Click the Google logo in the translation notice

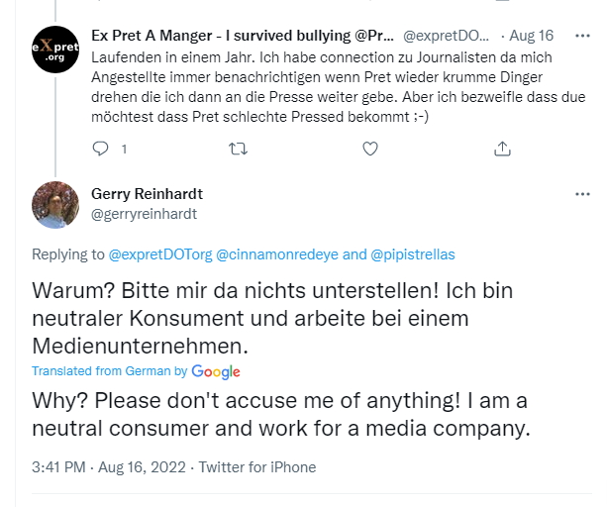(217, 371)
